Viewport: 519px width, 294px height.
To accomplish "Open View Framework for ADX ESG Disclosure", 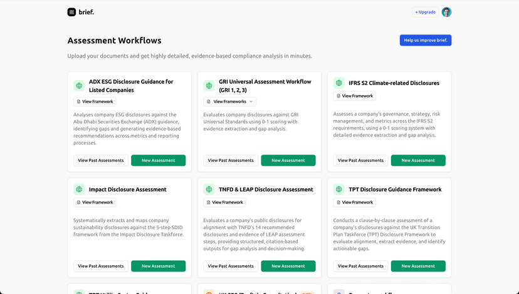I will point(95,101).
